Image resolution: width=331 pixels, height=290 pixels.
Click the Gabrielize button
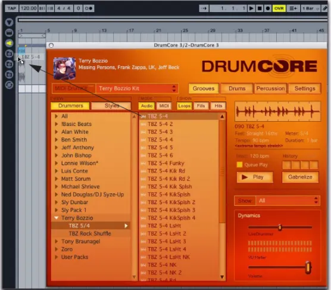pos(300,177)
